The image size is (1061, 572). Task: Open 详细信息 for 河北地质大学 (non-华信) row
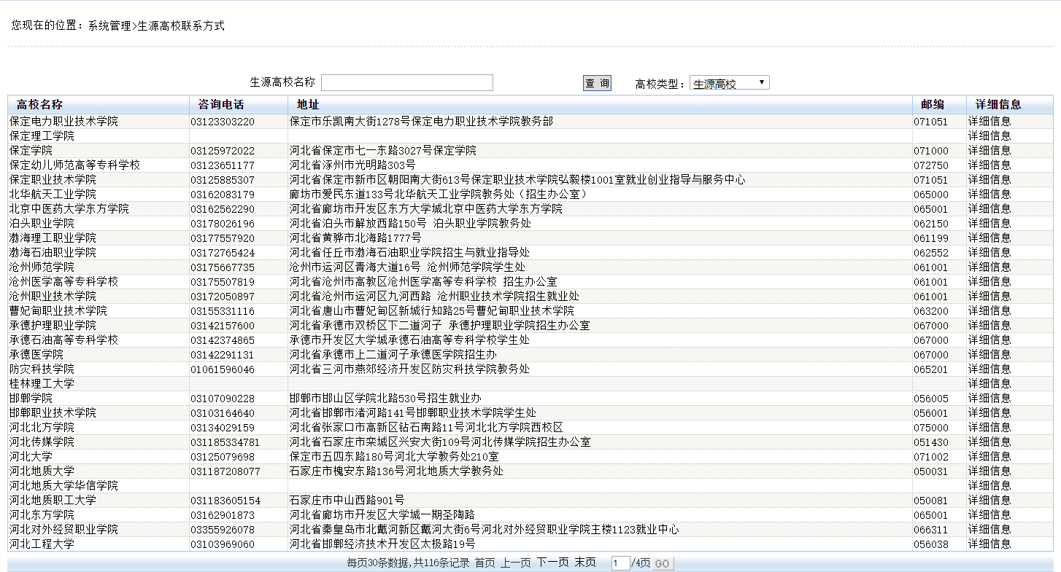pos(989,471)
